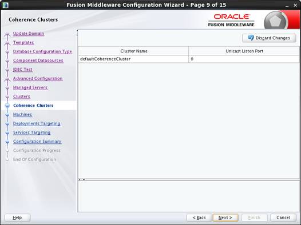This screenshot has height=225, width=301.
Task: Close the wizard window with X
Action: (295, 5)
